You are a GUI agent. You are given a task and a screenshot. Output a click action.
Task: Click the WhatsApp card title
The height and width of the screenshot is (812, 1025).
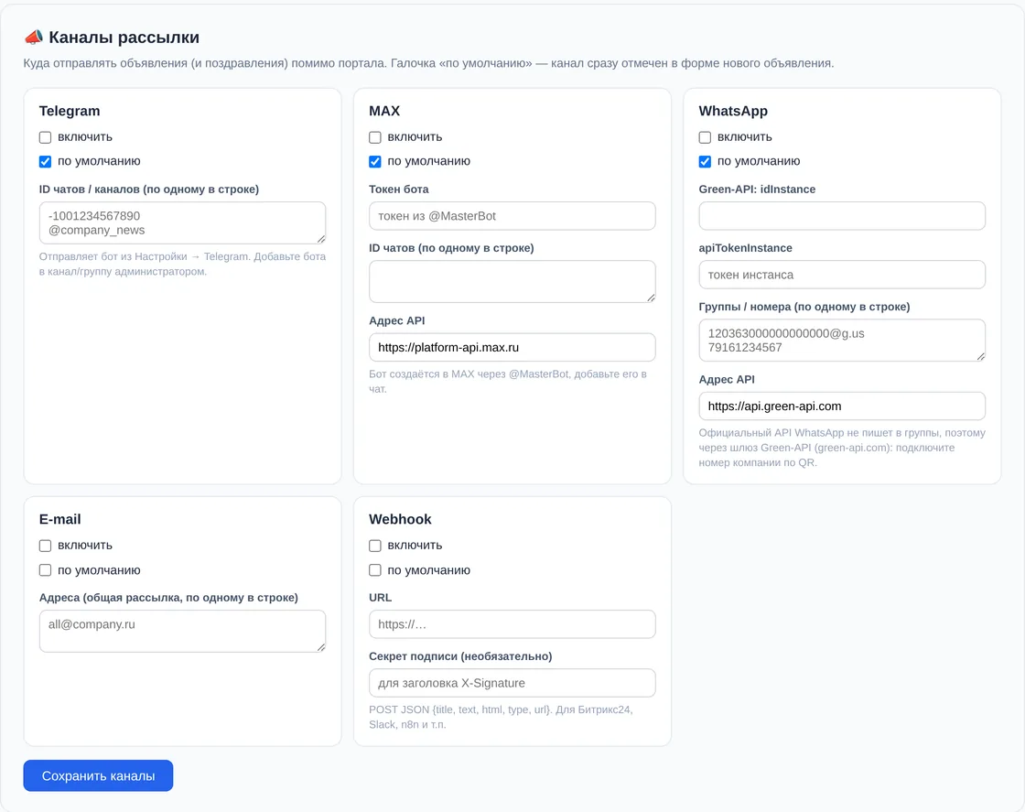(733, 111)
